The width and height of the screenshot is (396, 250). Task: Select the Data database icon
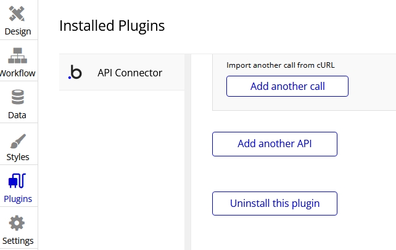pyautogui.click(x=17, y=97)
